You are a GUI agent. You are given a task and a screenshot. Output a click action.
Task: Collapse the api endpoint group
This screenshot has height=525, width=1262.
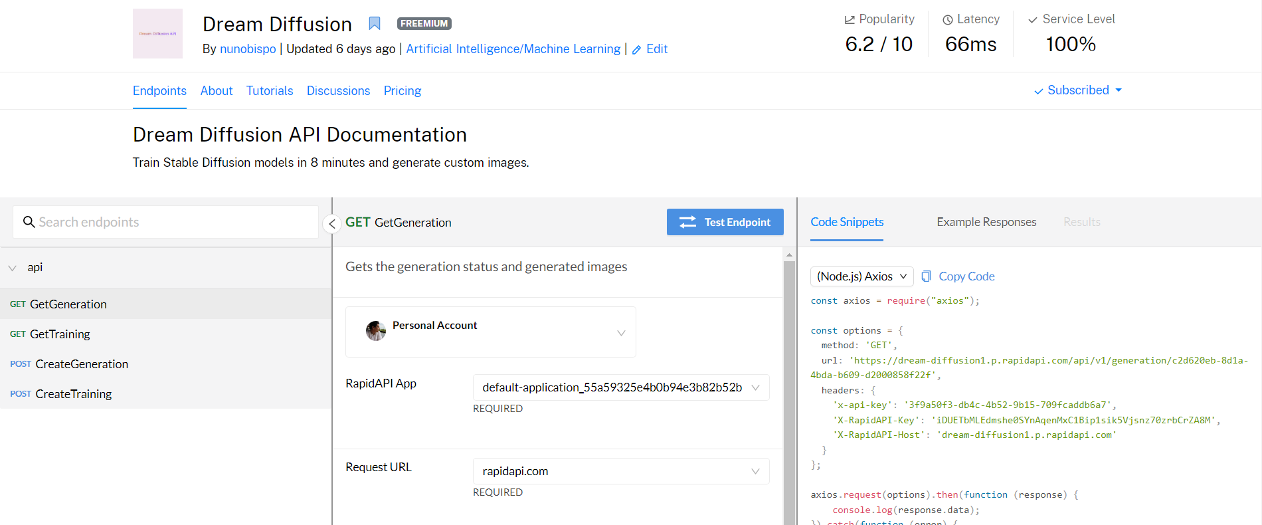click(13, 268)
